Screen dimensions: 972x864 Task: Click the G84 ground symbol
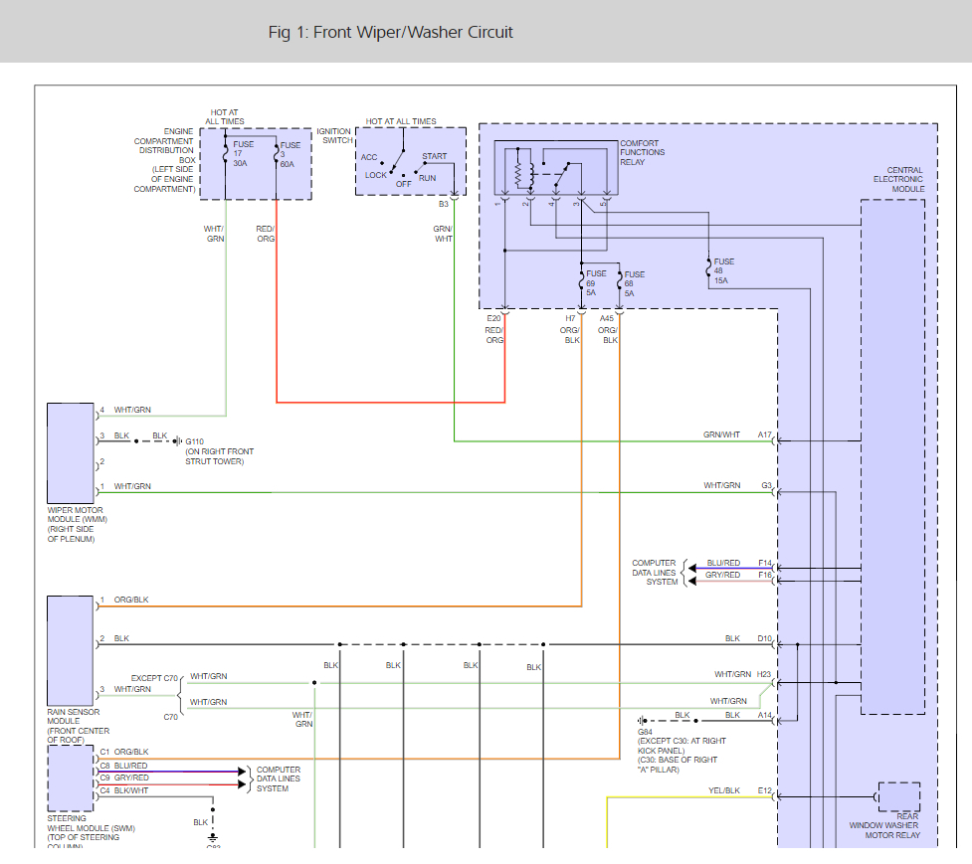point(643,721)
